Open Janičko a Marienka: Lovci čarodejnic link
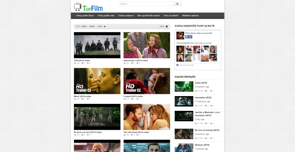The image size is (295, 152). [207, 114]
